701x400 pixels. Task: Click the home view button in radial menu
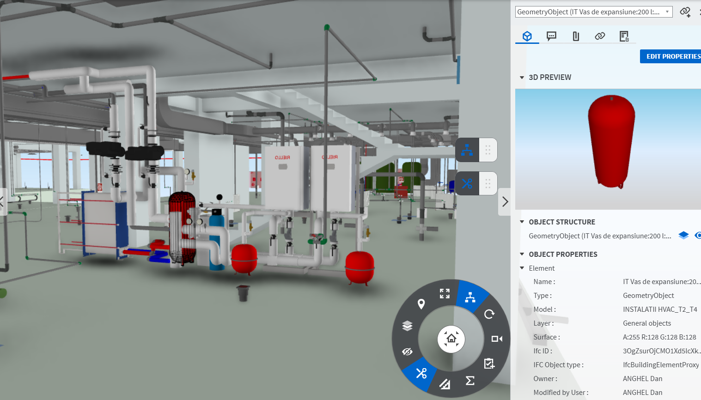tap(451, 339)
